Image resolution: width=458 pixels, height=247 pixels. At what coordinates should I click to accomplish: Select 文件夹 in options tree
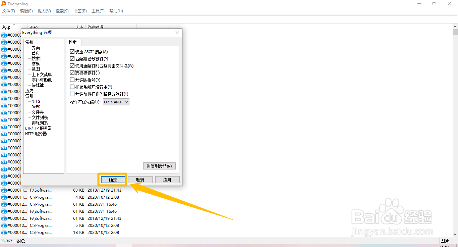click(38, 112)
